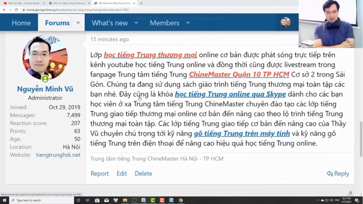Click the browser reload page icon
The width and height of the screenshot is (363, 204).
coord(16,10)
